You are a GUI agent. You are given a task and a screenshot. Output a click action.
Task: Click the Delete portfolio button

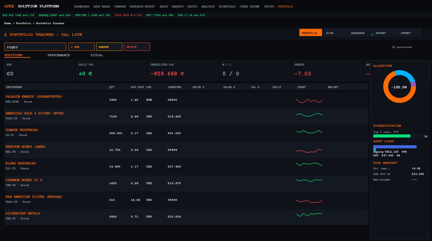tap(137, 47)
